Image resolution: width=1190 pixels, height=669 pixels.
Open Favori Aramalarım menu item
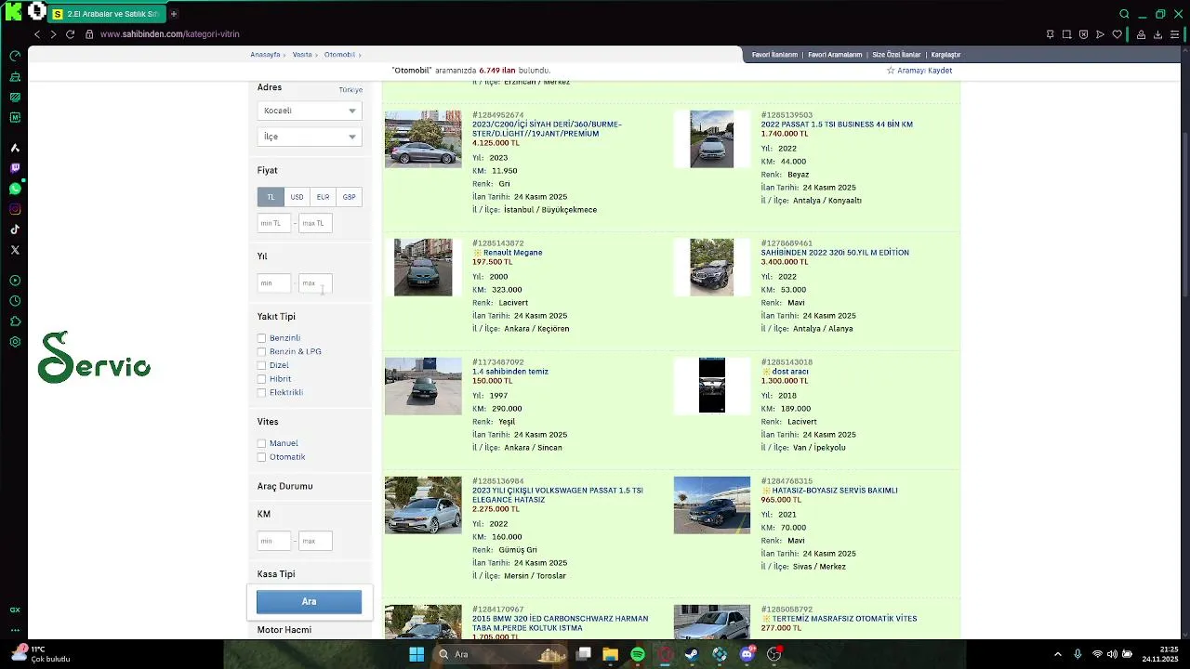835,55
